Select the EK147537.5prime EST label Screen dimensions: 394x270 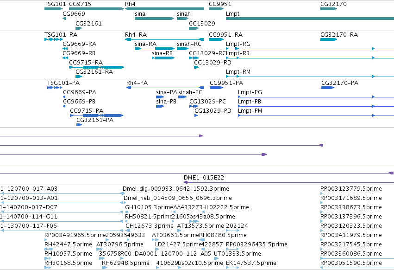[251, 263]
